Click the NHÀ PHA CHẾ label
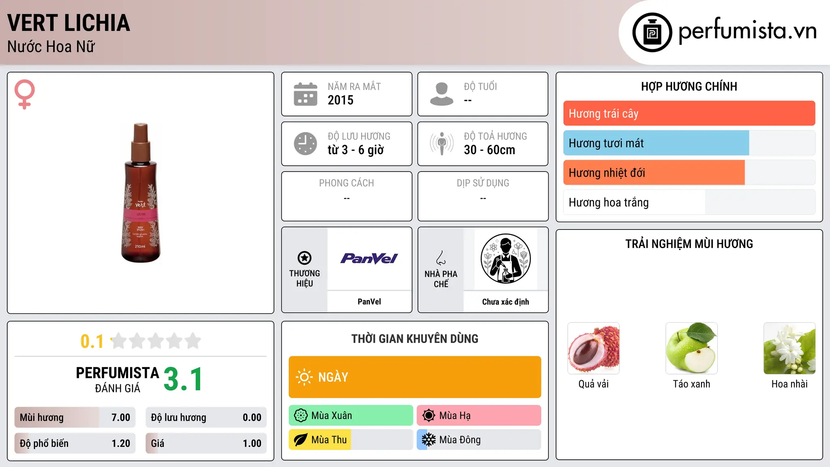The image size is (830, 467). pos(441,279)
